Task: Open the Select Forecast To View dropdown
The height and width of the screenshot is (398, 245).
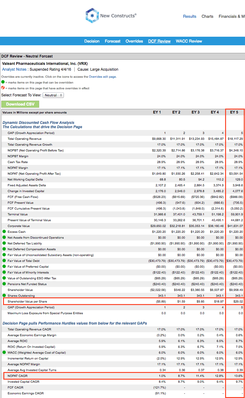Action: (53, 95)
